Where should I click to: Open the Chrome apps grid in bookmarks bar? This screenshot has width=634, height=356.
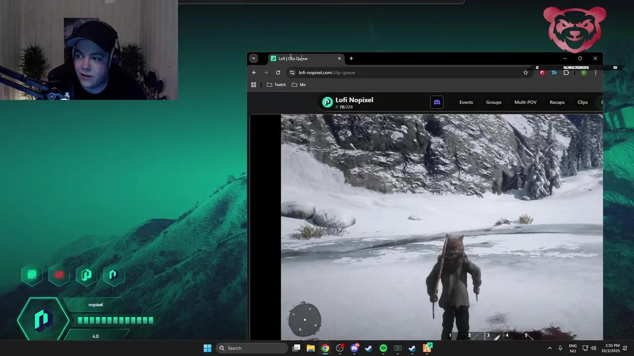coord(254,85)
